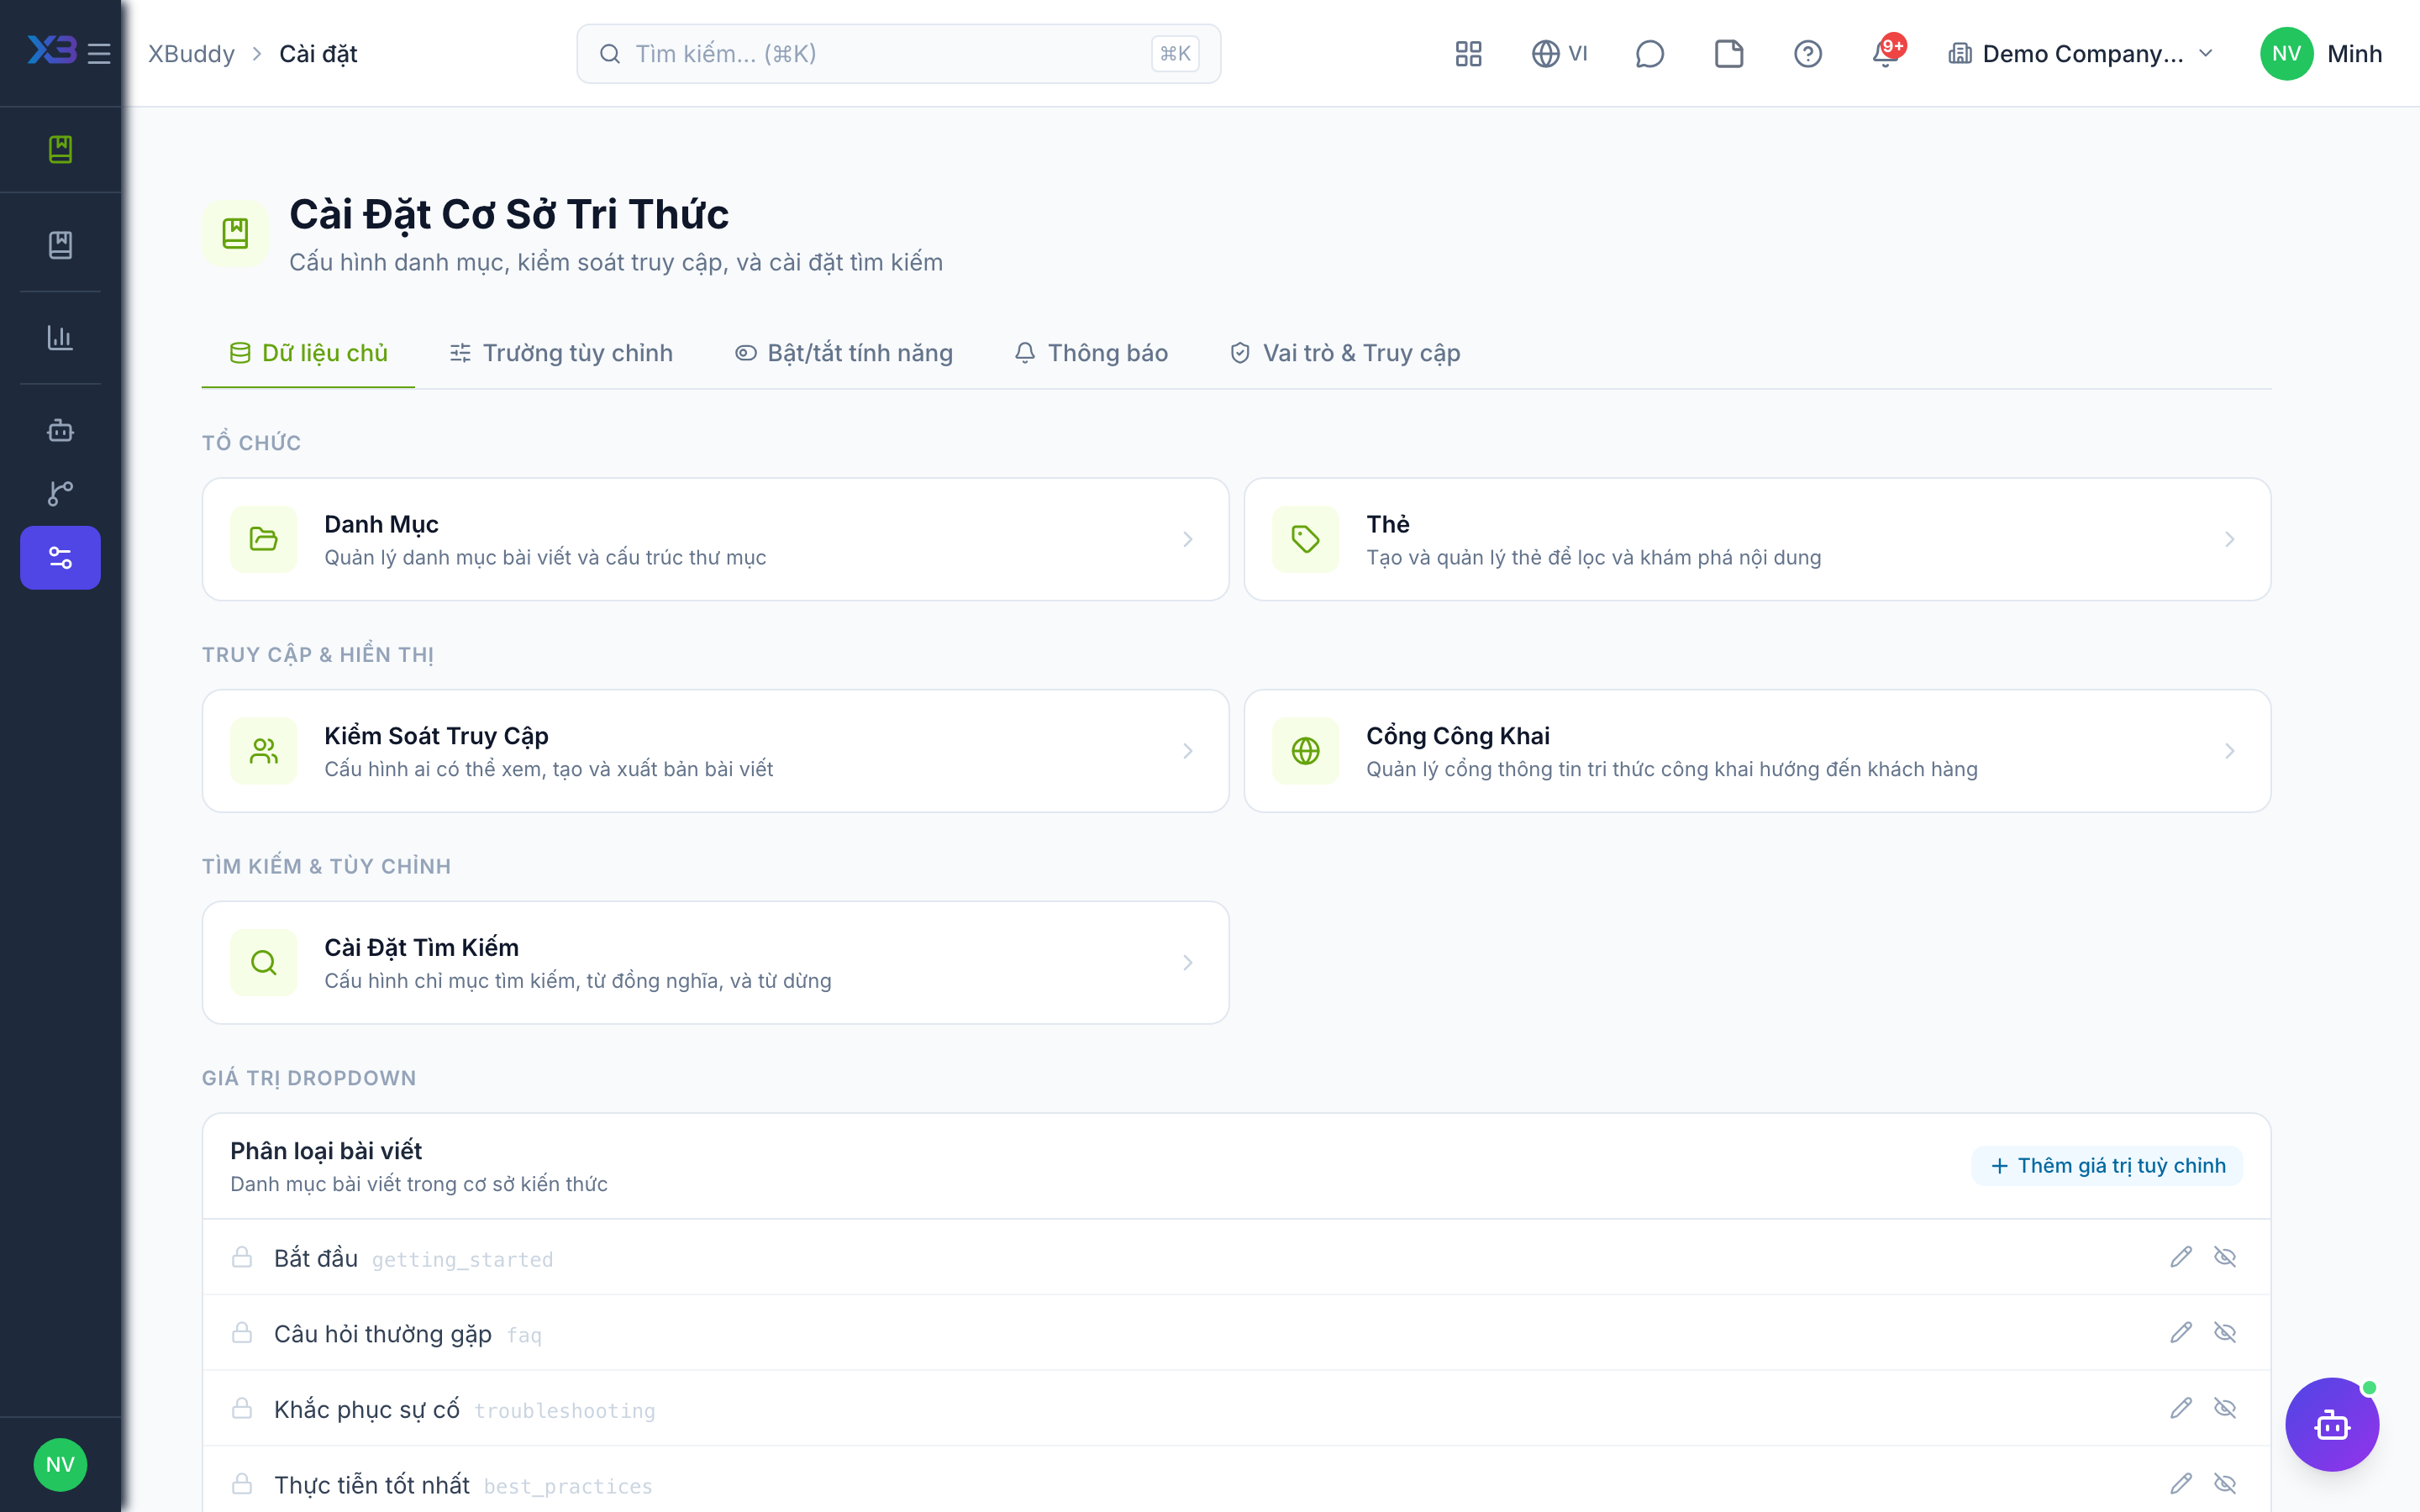Image resolution: width=2420 pixels, height=1512 pixels.
Task: Switch to the Trường tùy chỉnh tab
Action: 561,353
